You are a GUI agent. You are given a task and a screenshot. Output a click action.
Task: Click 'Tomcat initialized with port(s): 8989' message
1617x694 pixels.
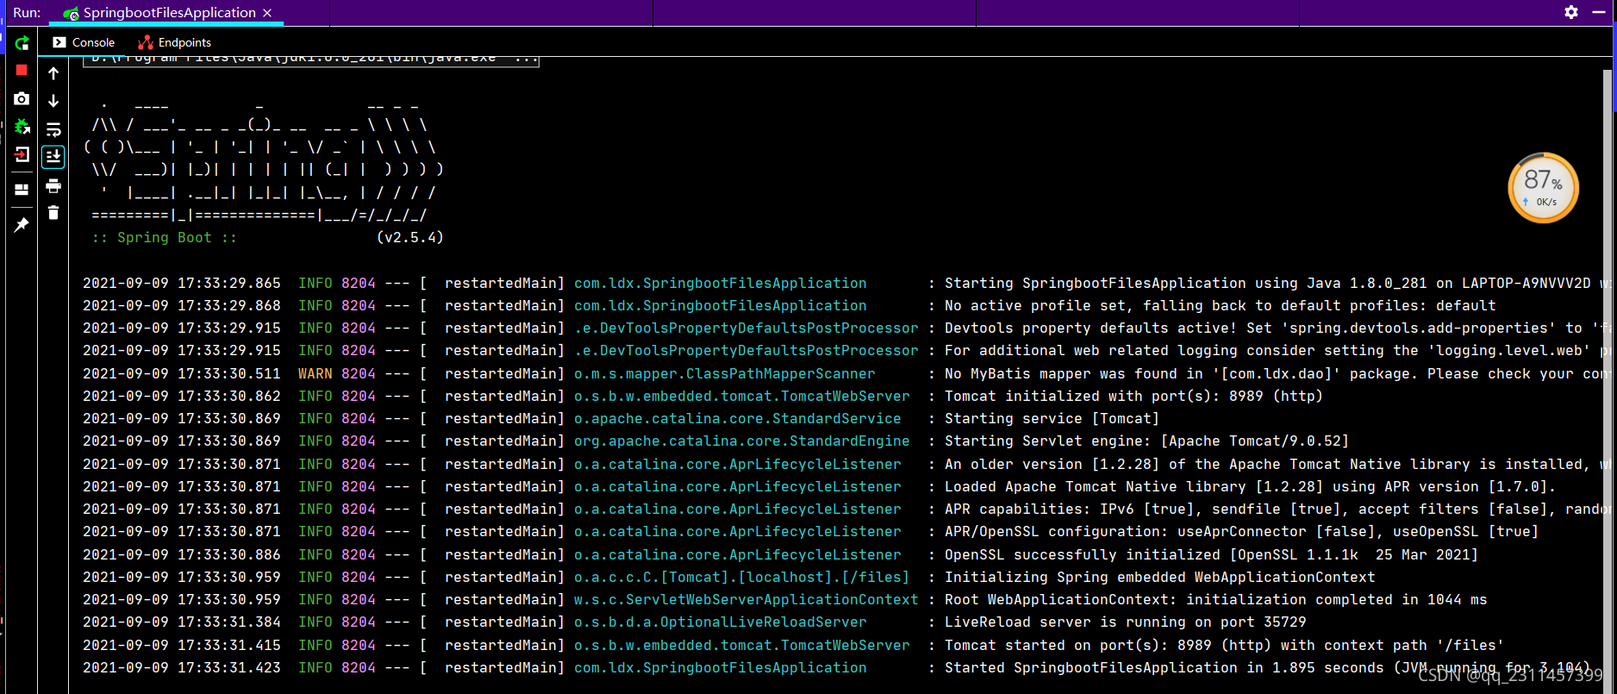[x=1133, y=396]
